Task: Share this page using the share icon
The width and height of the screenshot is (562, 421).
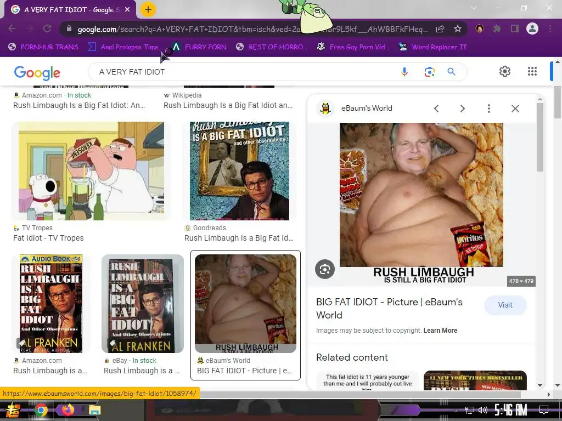Action: pos(440,29)
